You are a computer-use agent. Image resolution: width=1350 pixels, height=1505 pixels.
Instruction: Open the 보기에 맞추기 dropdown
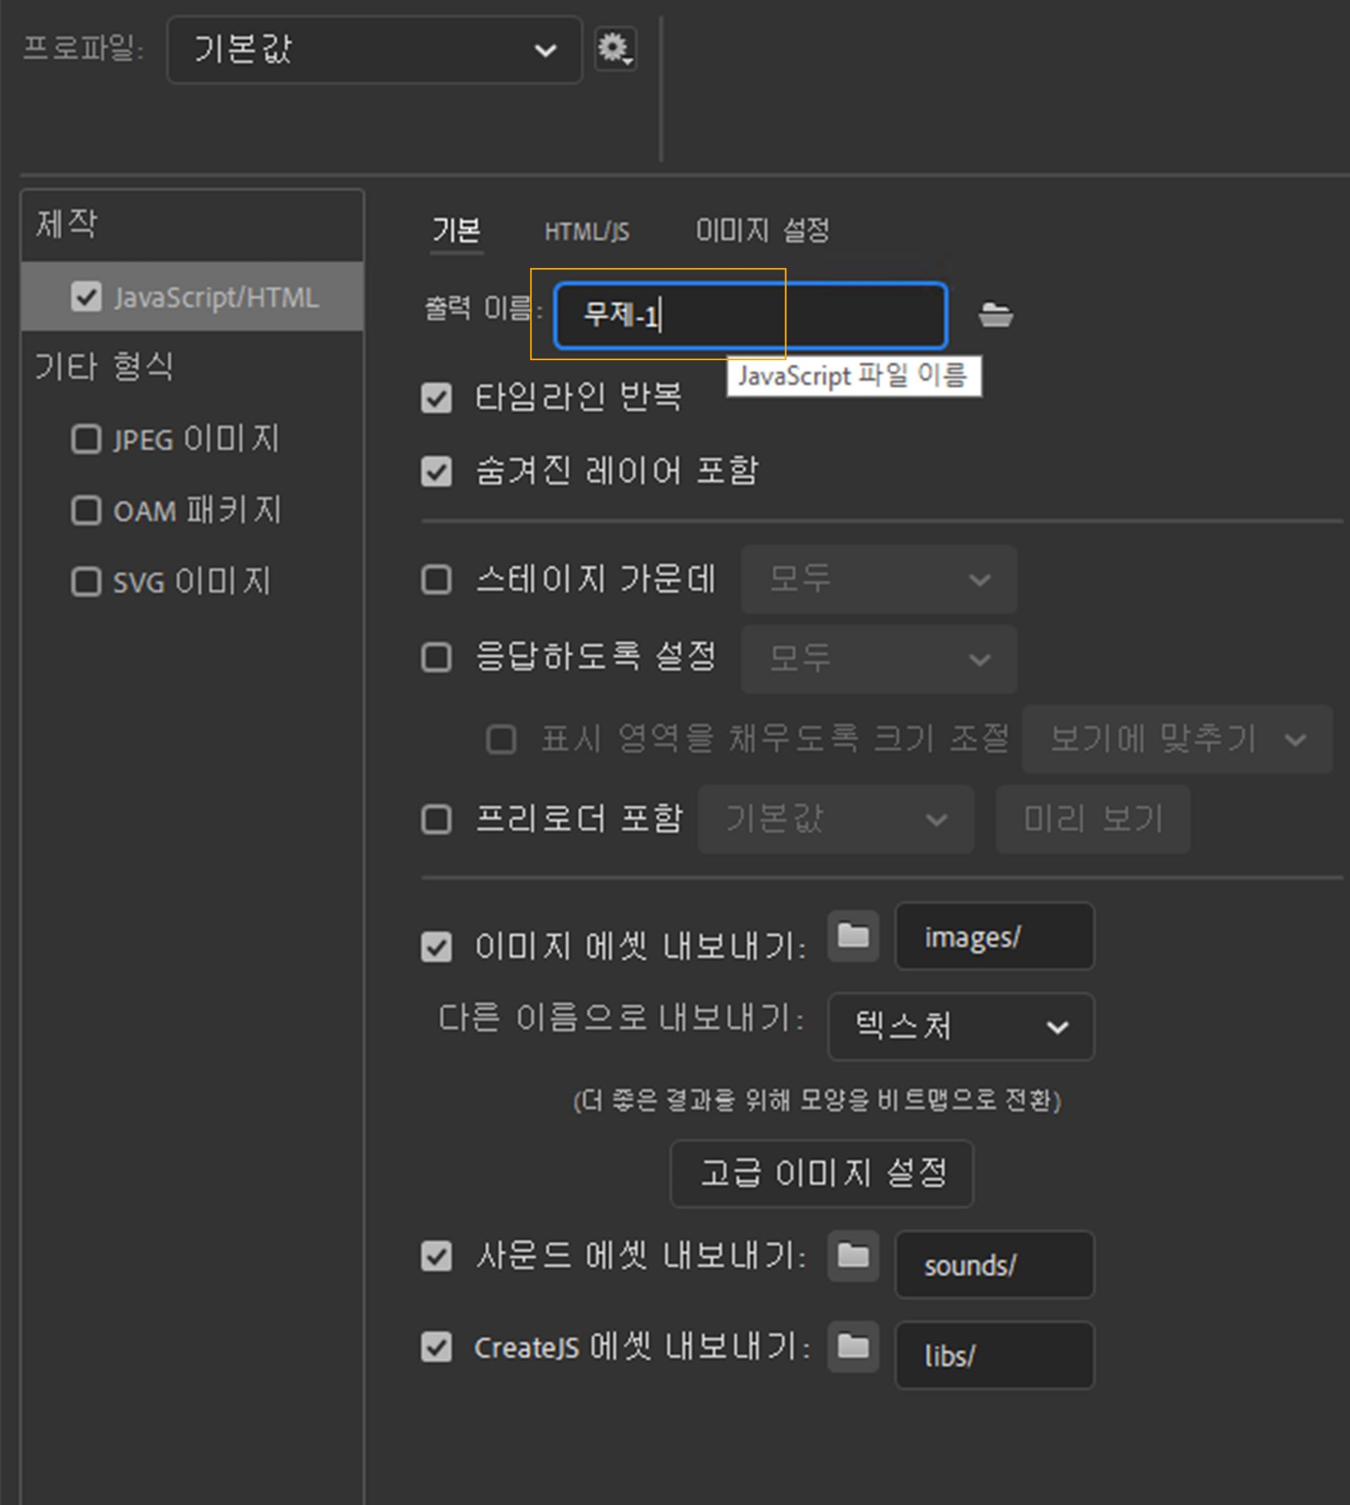pyautogui.click(x=1176, y=738)
